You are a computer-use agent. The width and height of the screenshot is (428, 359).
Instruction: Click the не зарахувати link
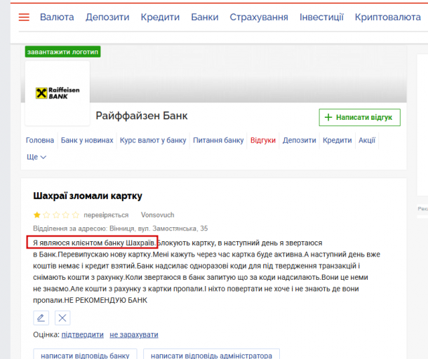click(134, 334)
